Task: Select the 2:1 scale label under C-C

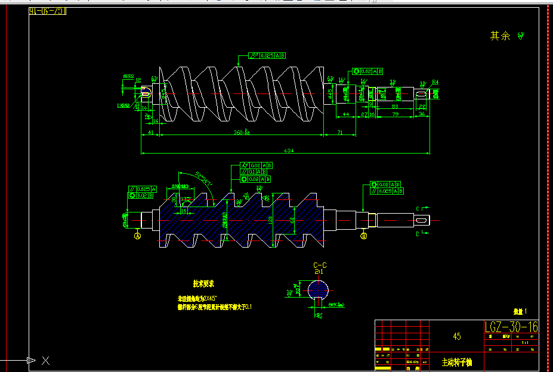Action: (x=319, y=271)
